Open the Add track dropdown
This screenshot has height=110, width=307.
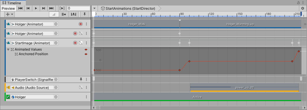tap(10, 14)
